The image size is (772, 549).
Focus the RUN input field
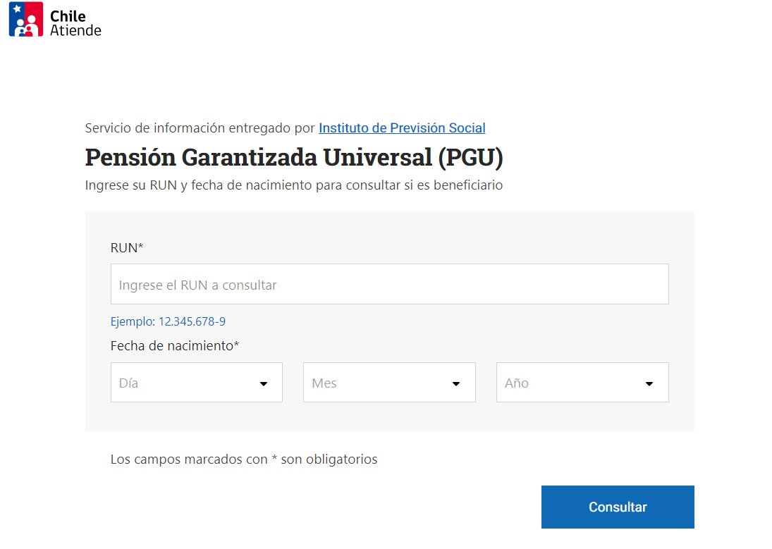[x=389, y=285]
